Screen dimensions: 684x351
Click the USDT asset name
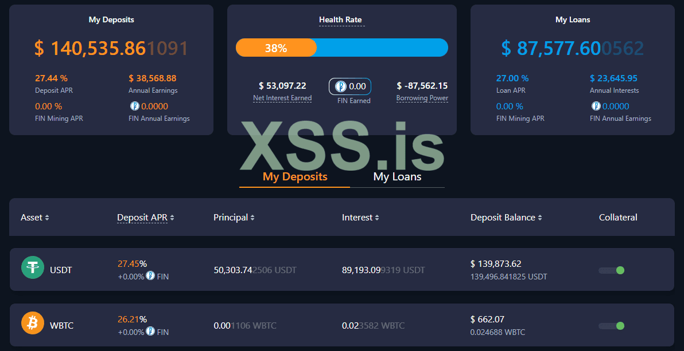tap(61, 270)
